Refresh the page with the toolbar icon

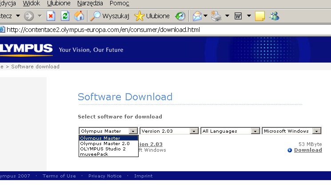click(x=65, y=16)
